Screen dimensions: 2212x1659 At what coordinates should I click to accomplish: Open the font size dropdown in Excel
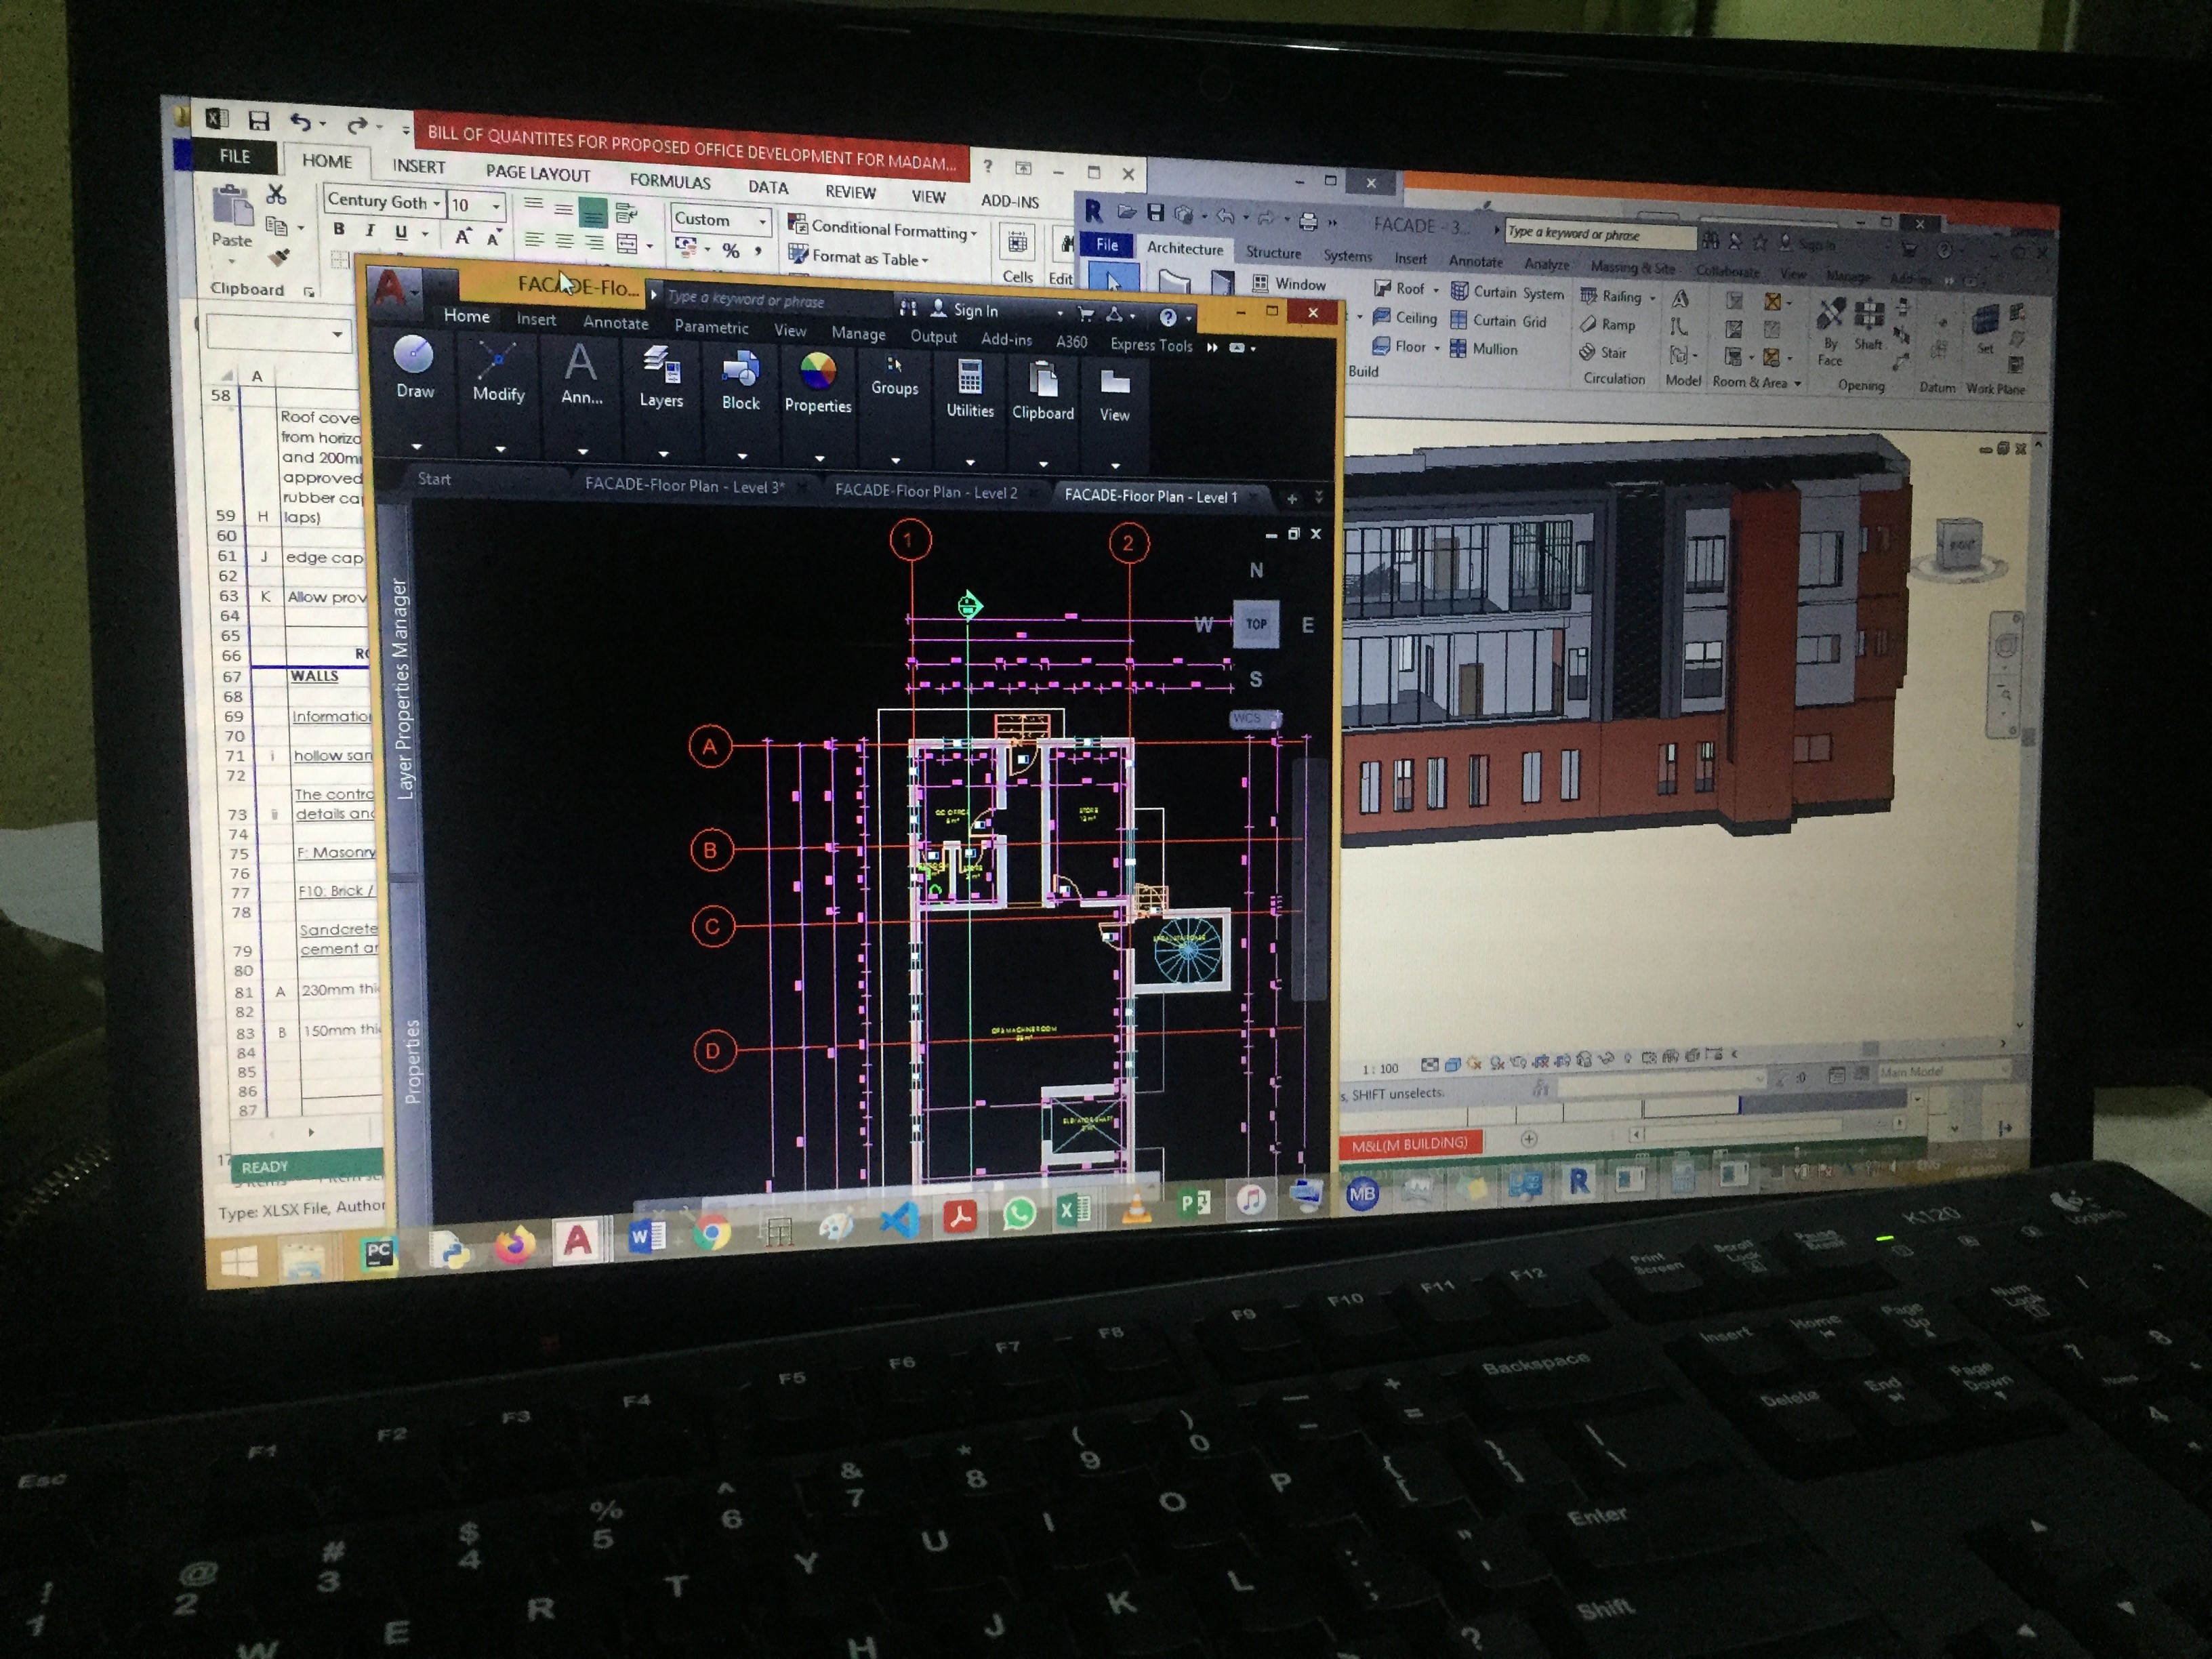point(495,206)
